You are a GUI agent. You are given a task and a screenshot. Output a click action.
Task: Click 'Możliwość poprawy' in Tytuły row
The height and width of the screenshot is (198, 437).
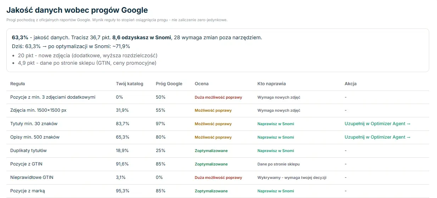[213, 124]
